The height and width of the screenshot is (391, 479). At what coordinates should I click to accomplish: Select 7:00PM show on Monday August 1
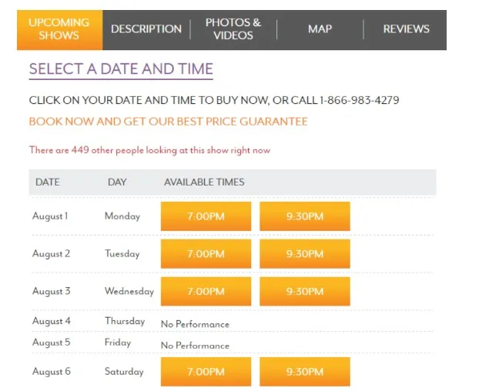click(x=206, y=216)
